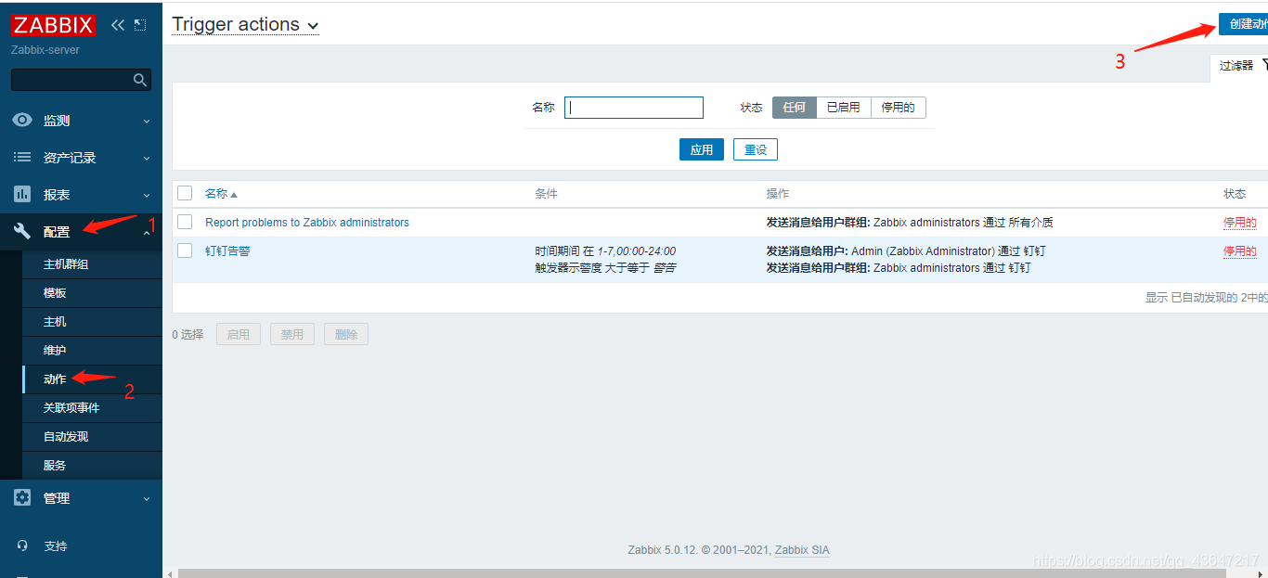Image resolution: width=1268 pixels, height=578 pixels.
Task: Select the 已启用 status filter
Action: [x=844, y=108]
